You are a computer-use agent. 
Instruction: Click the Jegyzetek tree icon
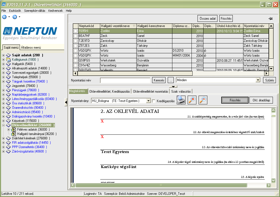coord(8,86)
